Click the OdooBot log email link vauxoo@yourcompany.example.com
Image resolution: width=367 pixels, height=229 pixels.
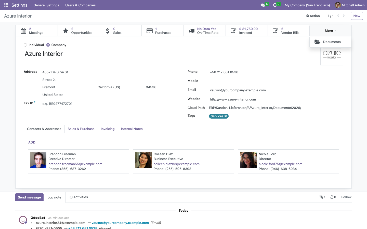point(120,223)
